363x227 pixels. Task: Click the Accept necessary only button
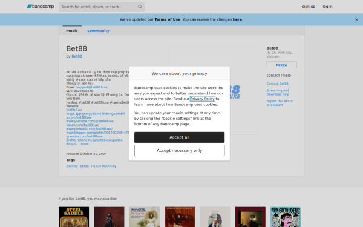[179, 151]
